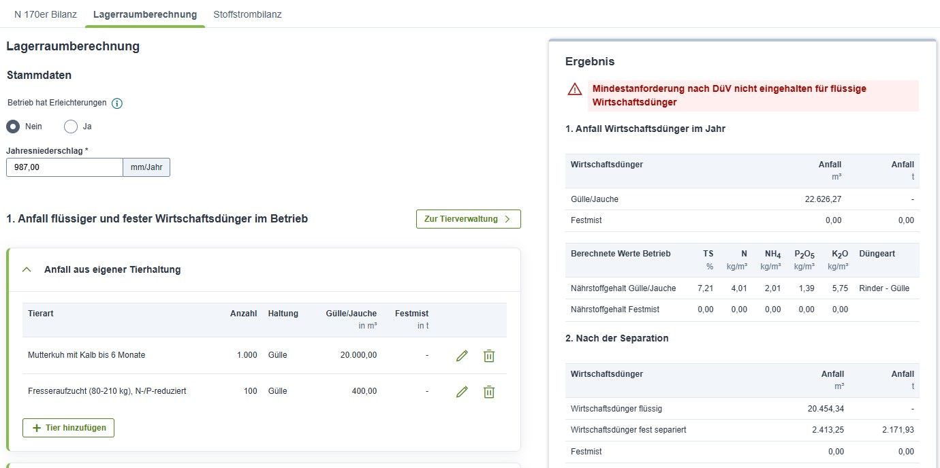Image resolution: width=940 pixels, height=468 pixels.
Task: Open the Stoffstrombilanz tab
Action: tap(247, 14)
